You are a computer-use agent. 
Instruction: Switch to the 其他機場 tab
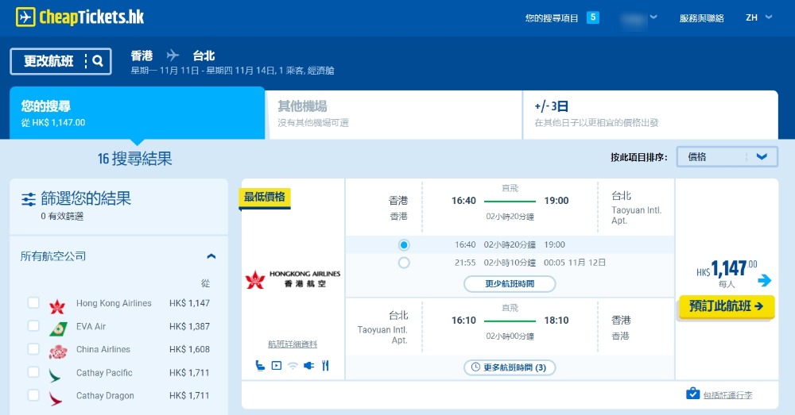[x=394, y=113]
